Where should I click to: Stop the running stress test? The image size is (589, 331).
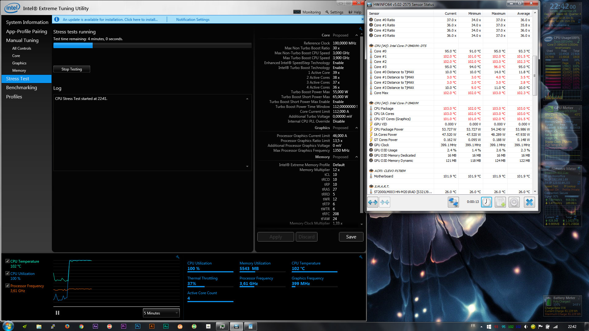pyautogui.click(x=71, y=69)
